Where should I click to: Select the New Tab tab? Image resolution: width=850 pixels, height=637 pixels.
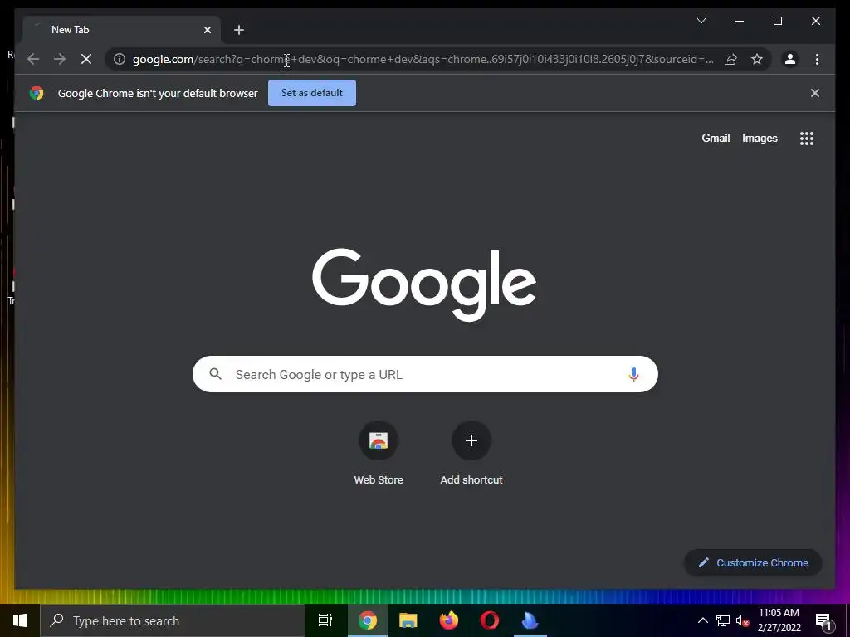121,30
